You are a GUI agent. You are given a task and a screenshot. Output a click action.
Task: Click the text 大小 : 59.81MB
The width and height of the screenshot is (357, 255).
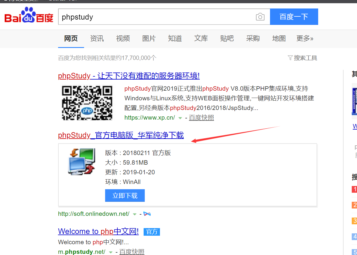tap(126, 162)
